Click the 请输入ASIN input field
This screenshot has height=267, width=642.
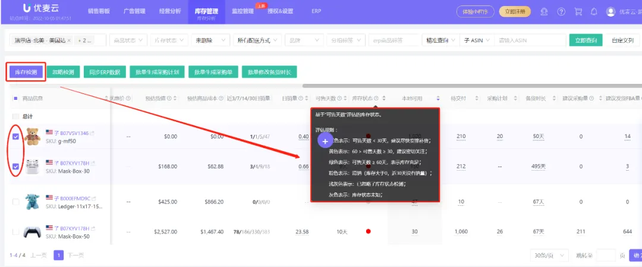point(529,40)
